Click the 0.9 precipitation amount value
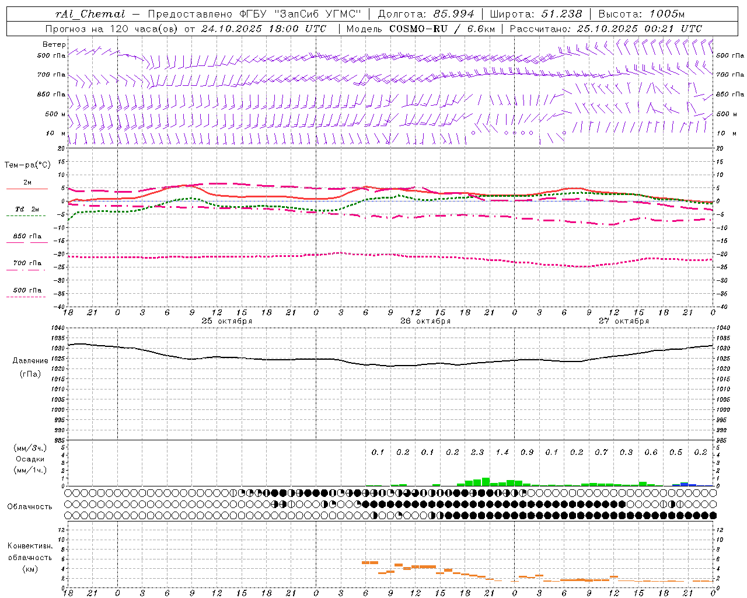747x598 pixels. 527,453
